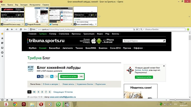Open page 10 of blog posts
Screen dimensions: 191x107
34,92
